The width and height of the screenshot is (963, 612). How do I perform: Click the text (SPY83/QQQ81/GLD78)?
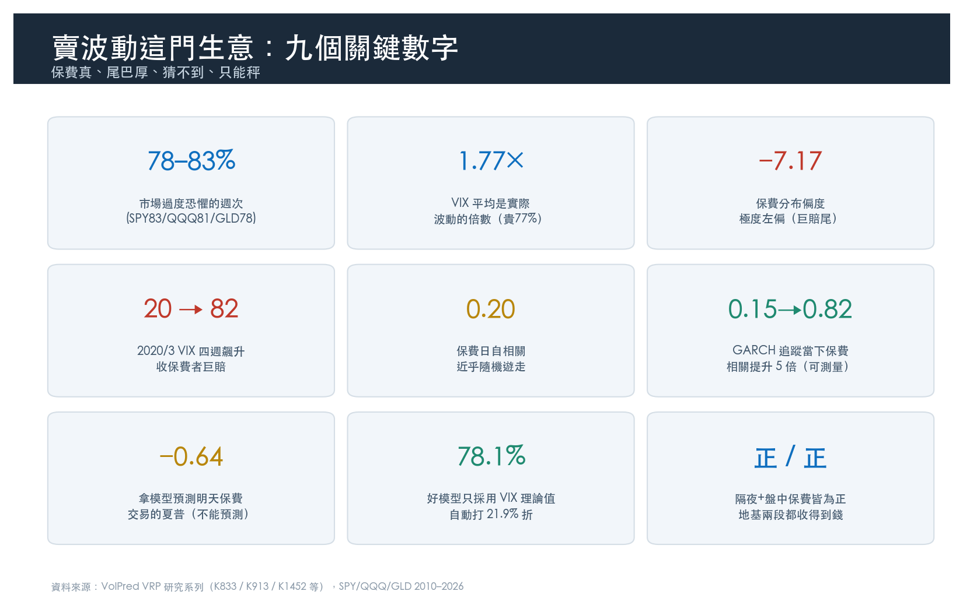click(x=191, y=219)
